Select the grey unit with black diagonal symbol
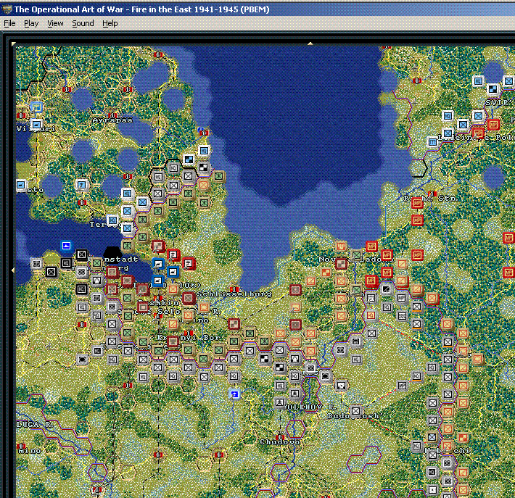 [x=386, y=289]
